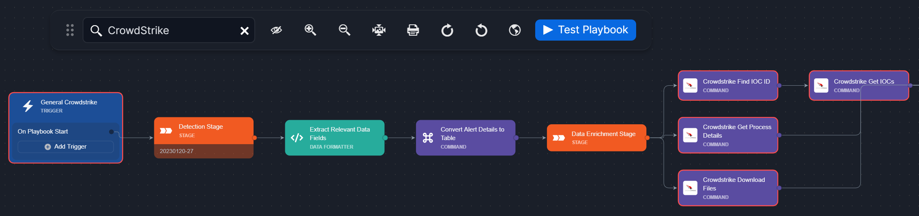This screenshot has width=919, height=216.
Task: Select Crowdstrike Get Process Details node
Action: click(728, 135)
